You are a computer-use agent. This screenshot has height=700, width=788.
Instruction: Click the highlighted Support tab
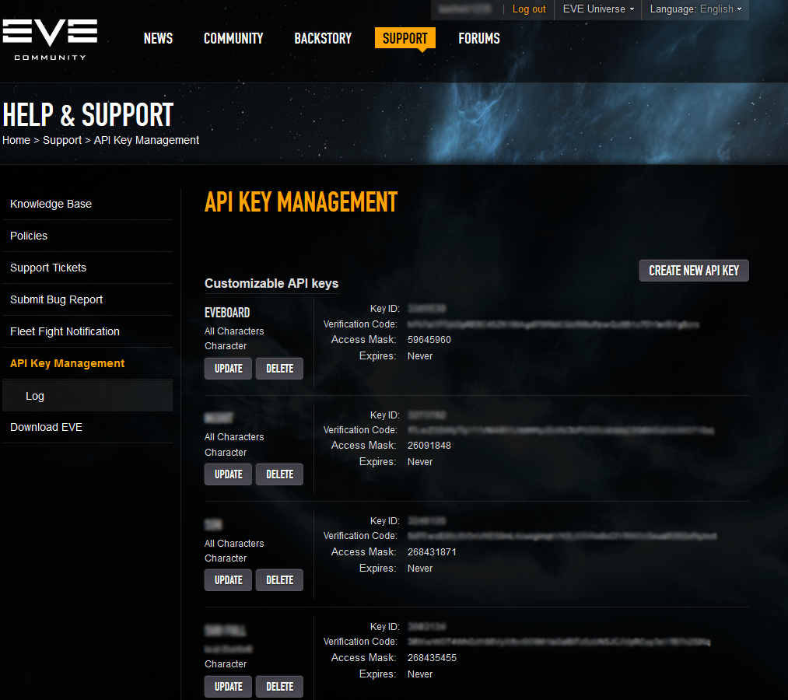(405, 38)
